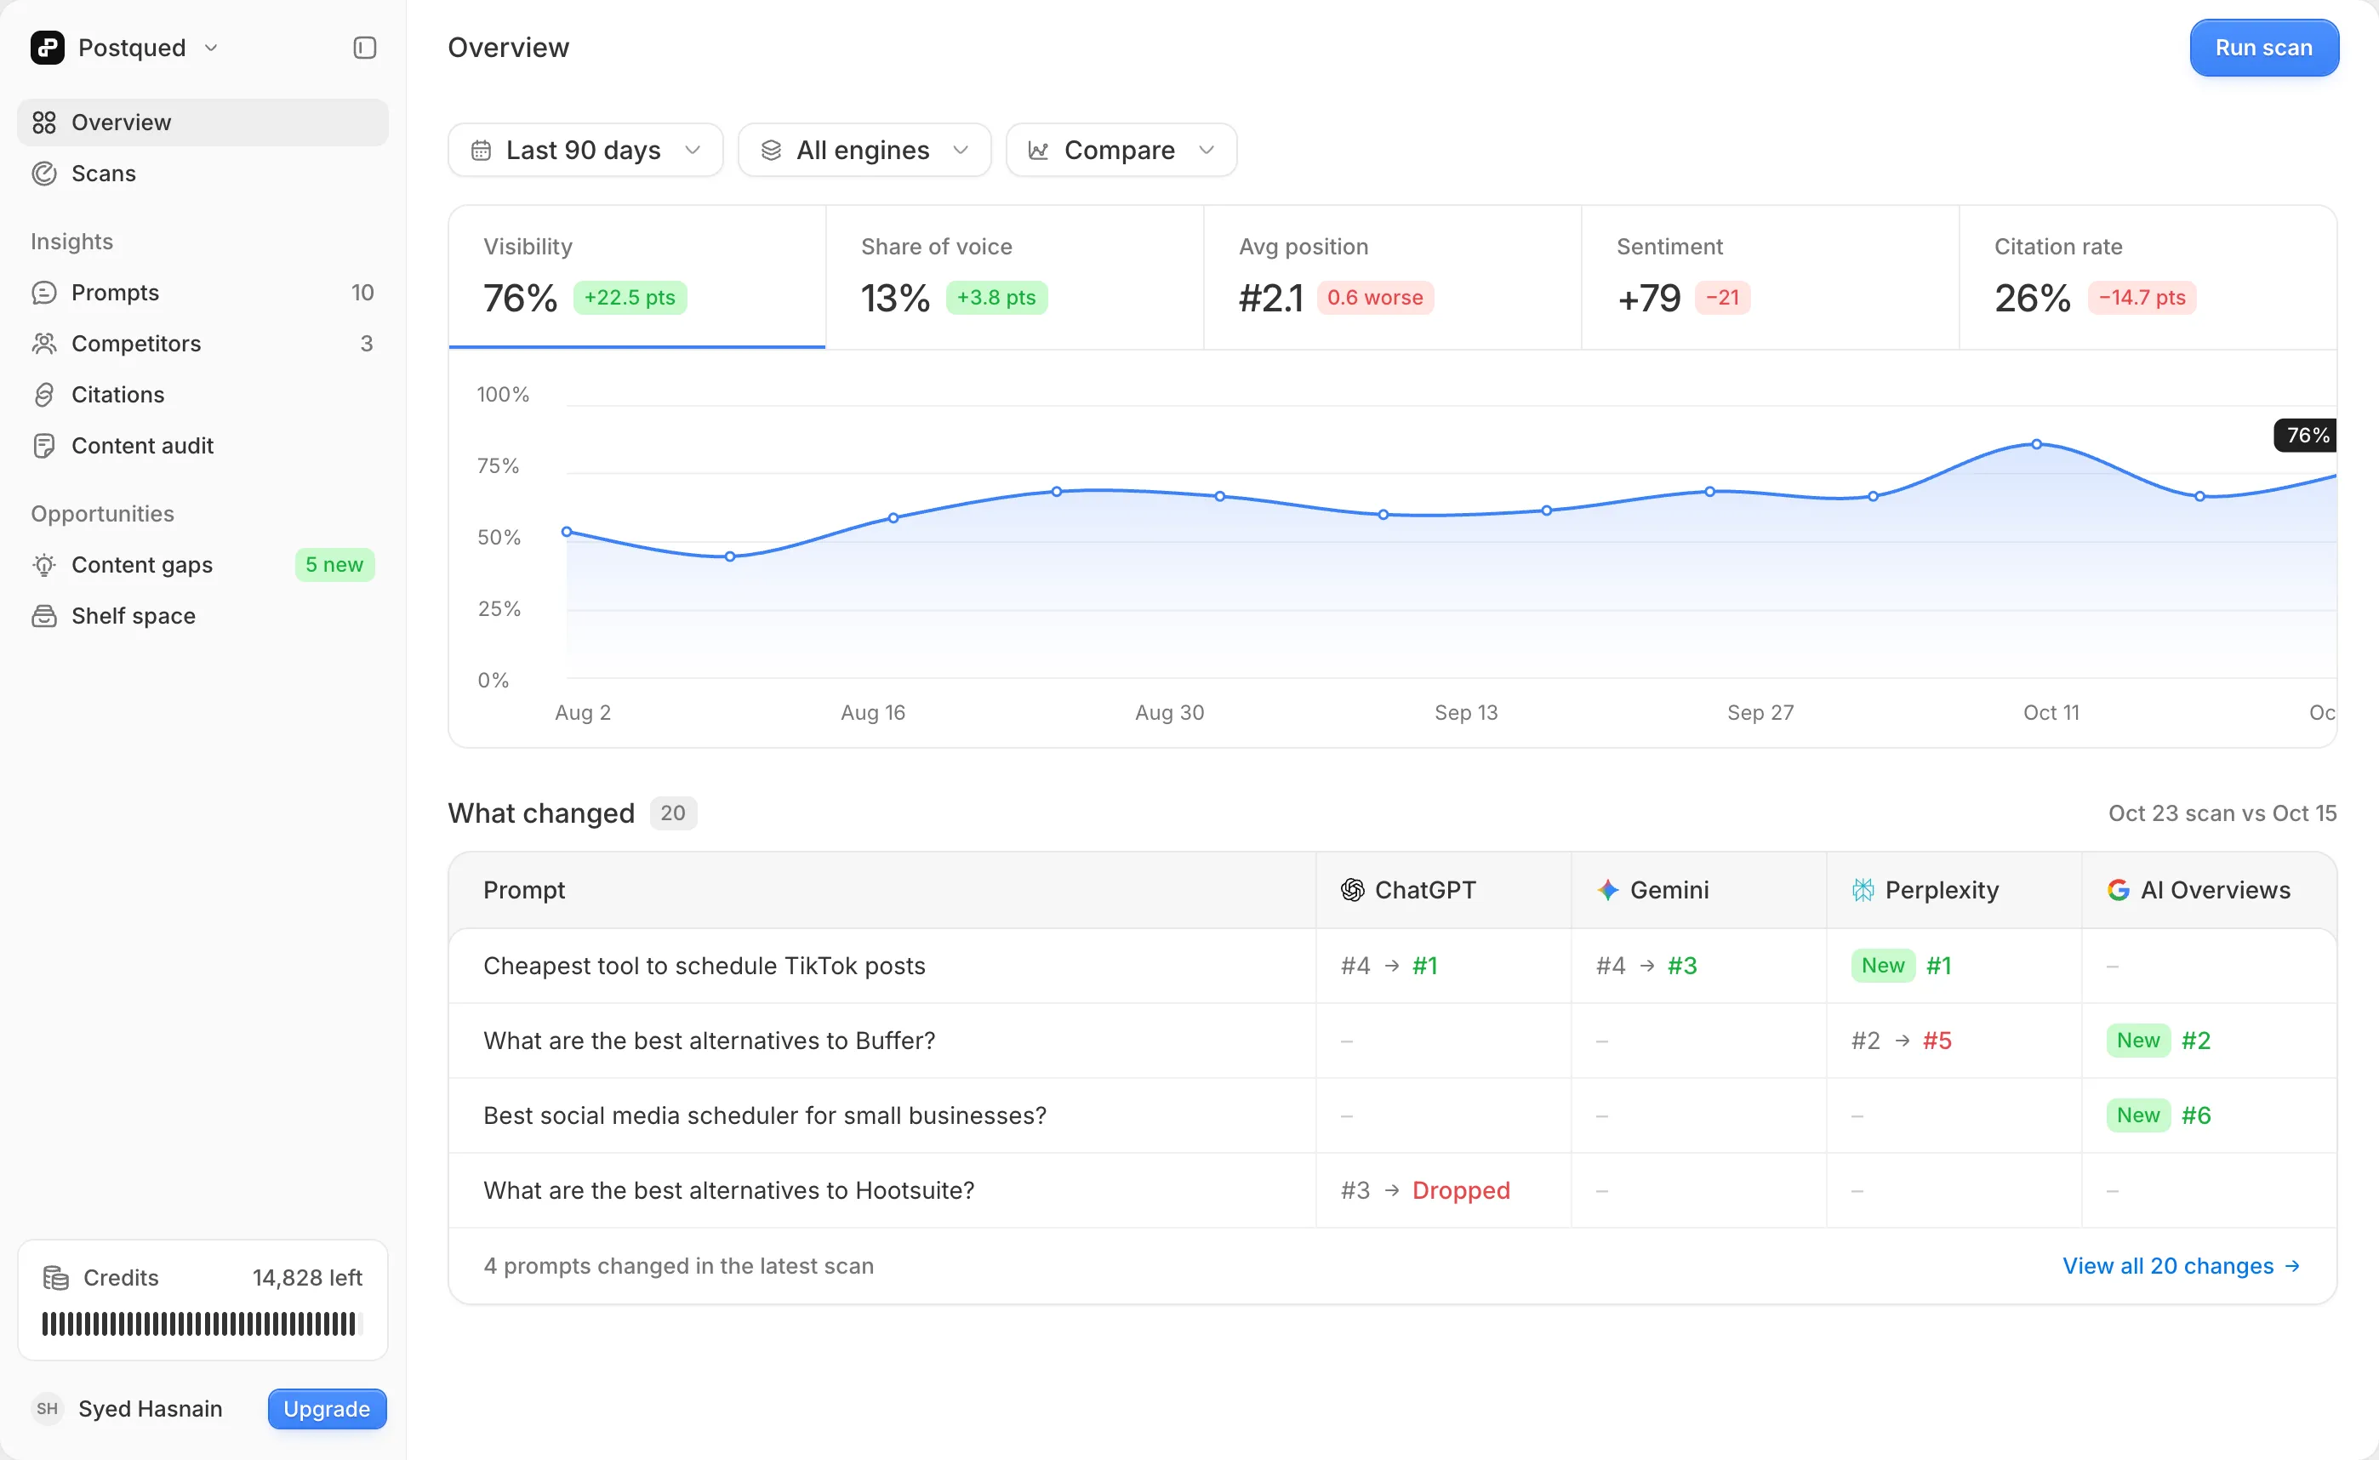
Task: Click the Credits coins icon
Action: coord(56,1278)
